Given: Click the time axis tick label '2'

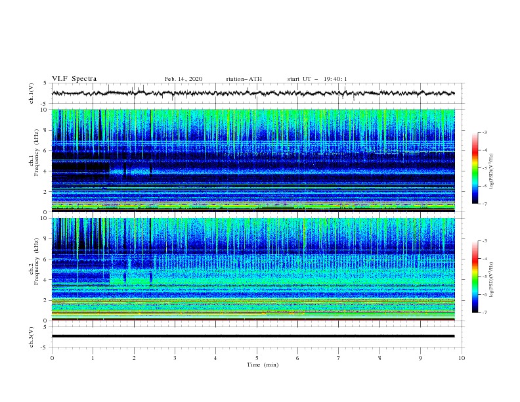Looking at the screenshot, I should point(134,358).
